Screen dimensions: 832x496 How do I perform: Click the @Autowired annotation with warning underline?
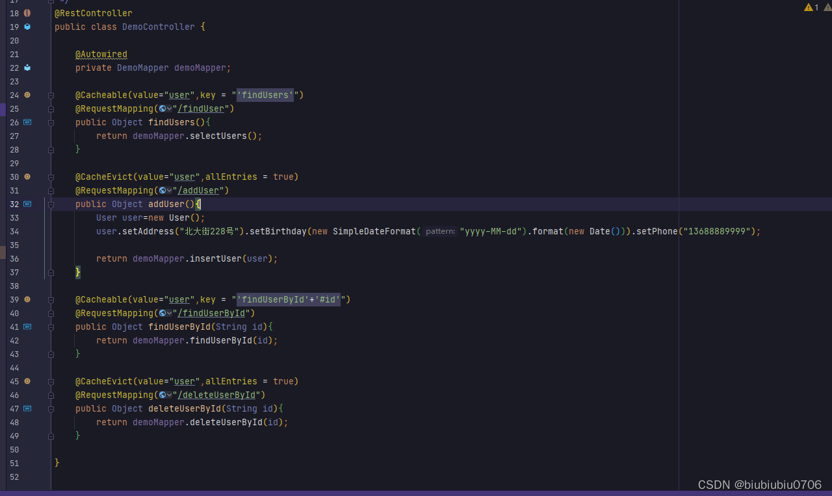[101, 54]
